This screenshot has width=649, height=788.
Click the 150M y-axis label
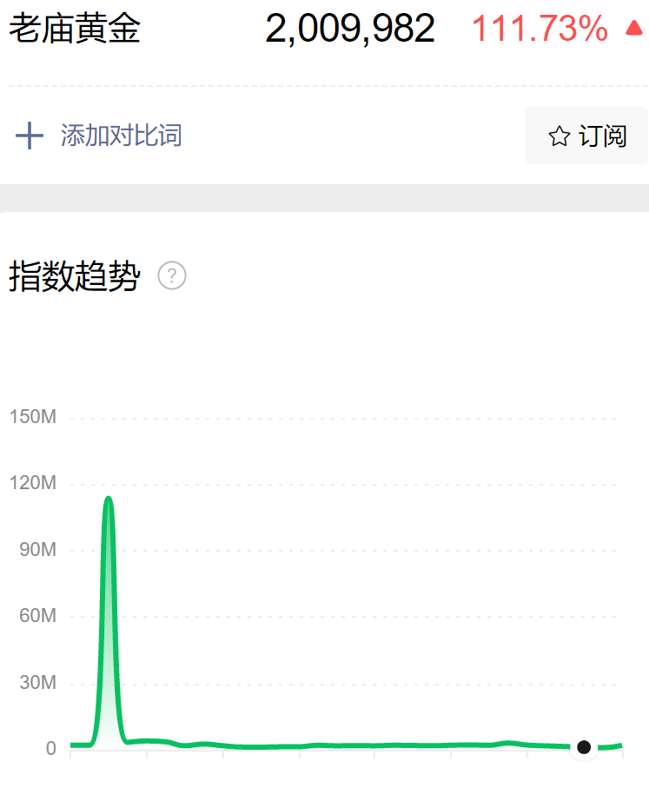(x=33, y=417)
